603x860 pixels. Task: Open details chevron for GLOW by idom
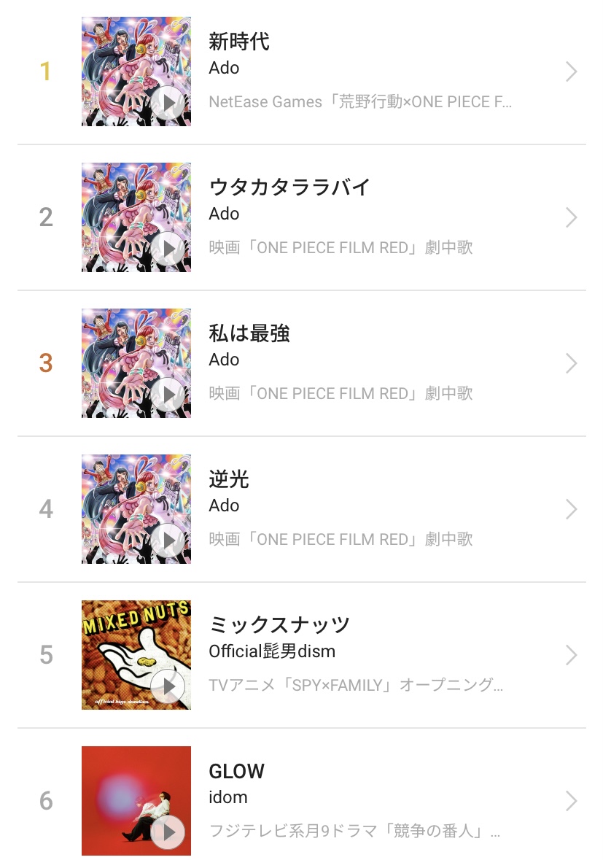coord(572,801)
